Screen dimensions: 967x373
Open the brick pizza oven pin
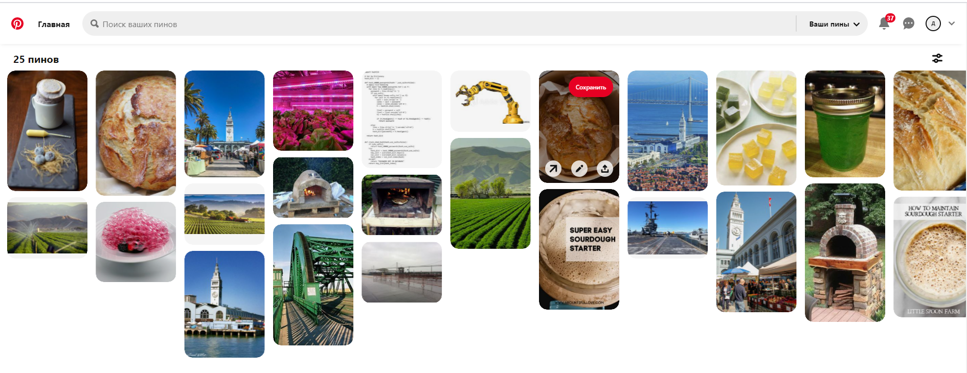point(845,252)
